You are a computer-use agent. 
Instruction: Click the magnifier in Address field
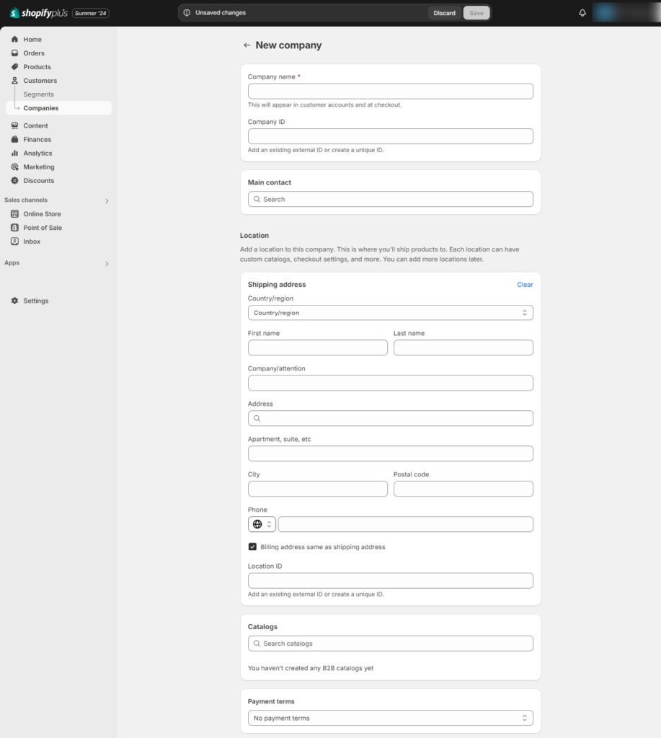[257, 418]
